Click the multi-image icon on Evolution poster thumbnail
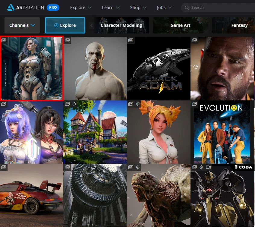The height and width of the screenshot is (227, 255). tap(194, 104)
